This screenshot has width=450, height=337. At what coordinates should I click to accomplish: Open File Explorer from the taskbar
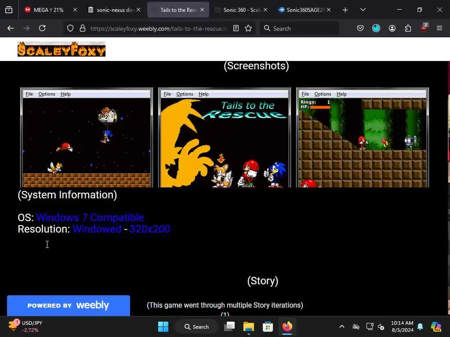click(x=249, y=326)
